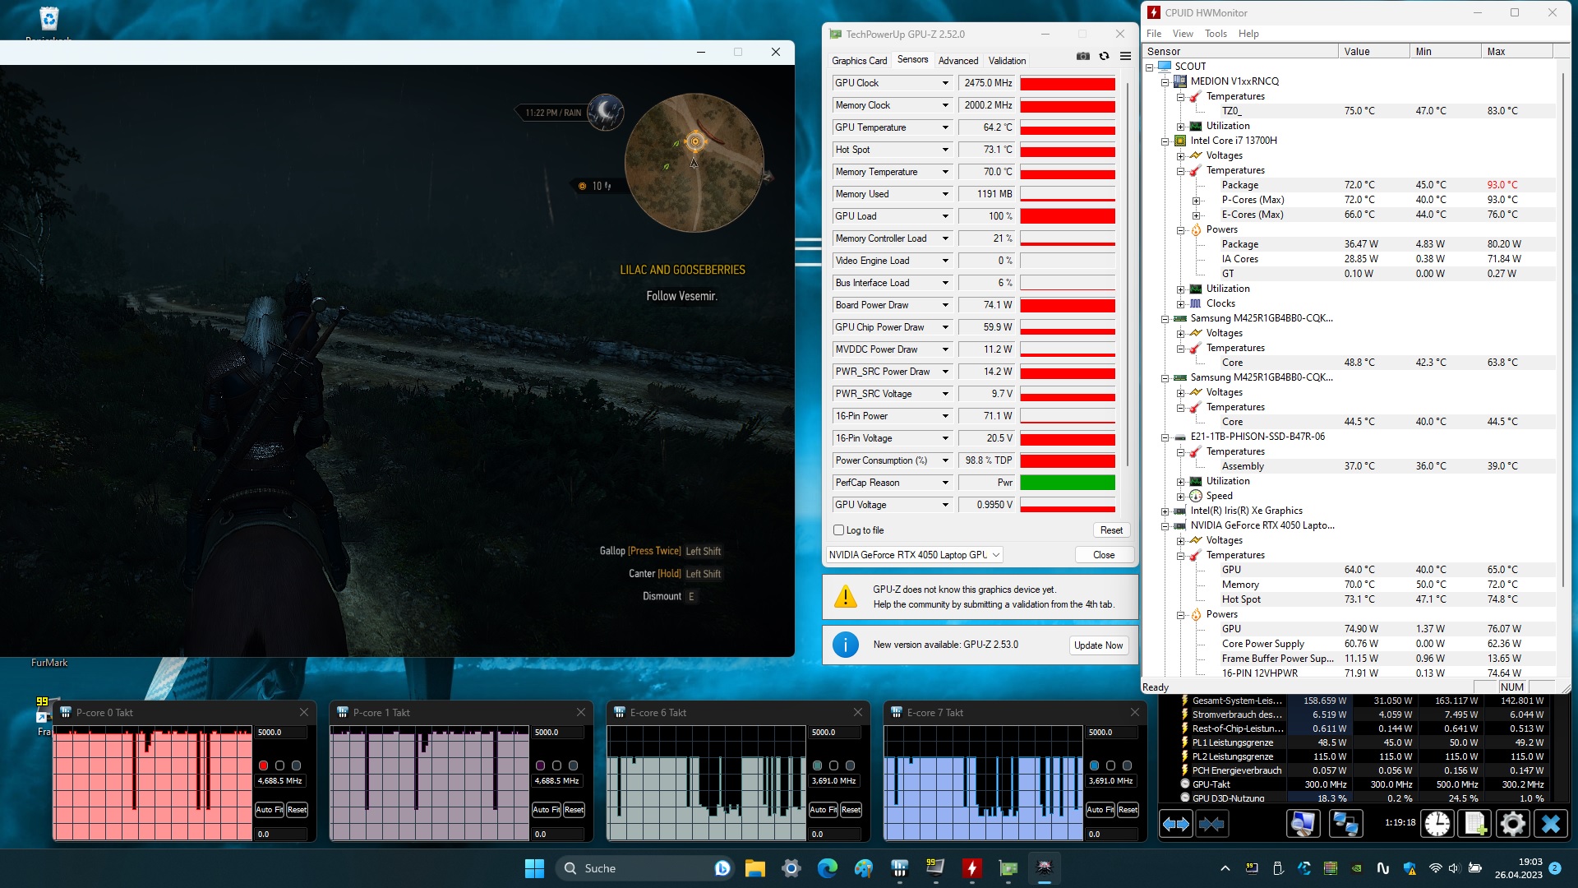Expand Intel(R) Iris(R) Xe Graphics node
1578x888 pixels.
tap(1165, 511)
